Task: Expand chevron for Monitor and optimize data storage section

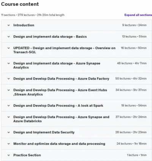Action: tap(9, 144)
